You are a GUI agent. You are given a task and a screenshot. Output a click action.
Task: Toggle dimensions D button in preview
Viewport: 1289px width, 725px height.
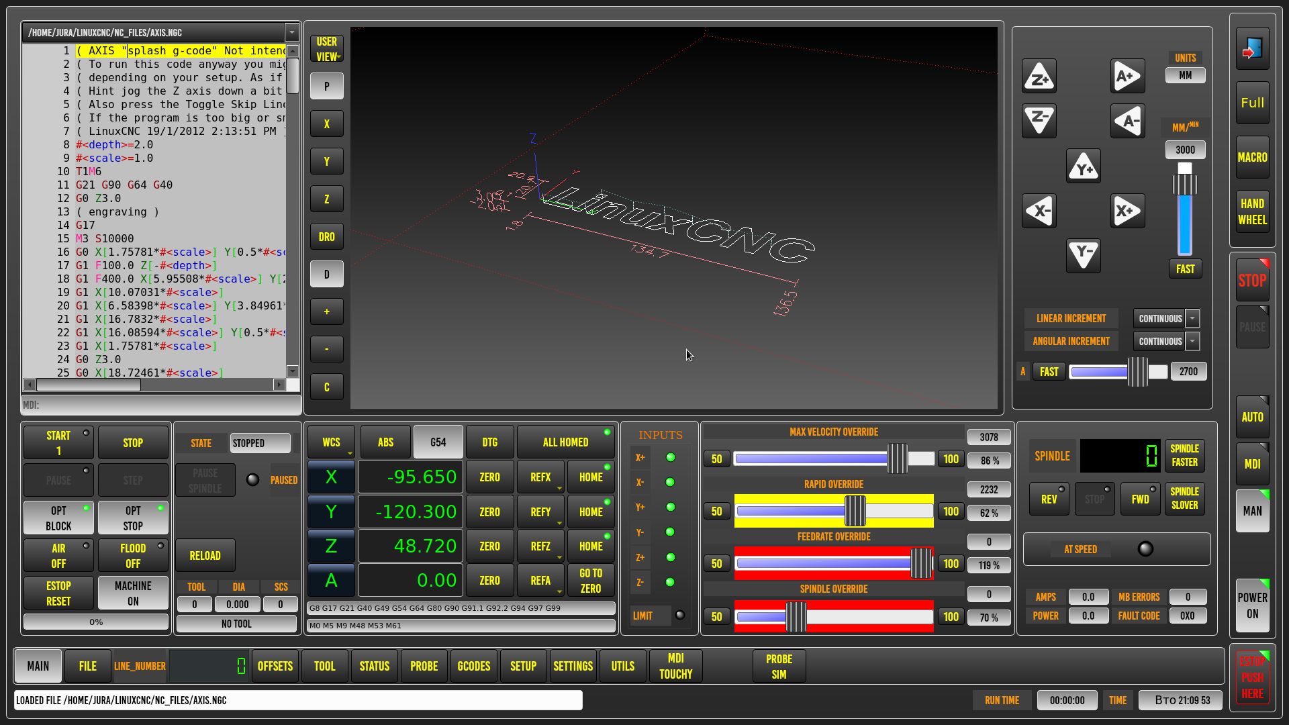(x=327, y=274)
